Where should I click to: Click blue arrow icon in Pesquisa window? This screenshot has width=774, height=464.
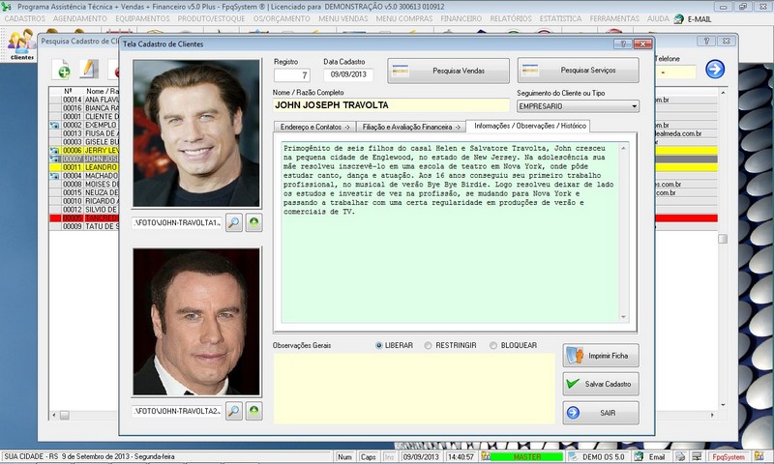[715, 69]
